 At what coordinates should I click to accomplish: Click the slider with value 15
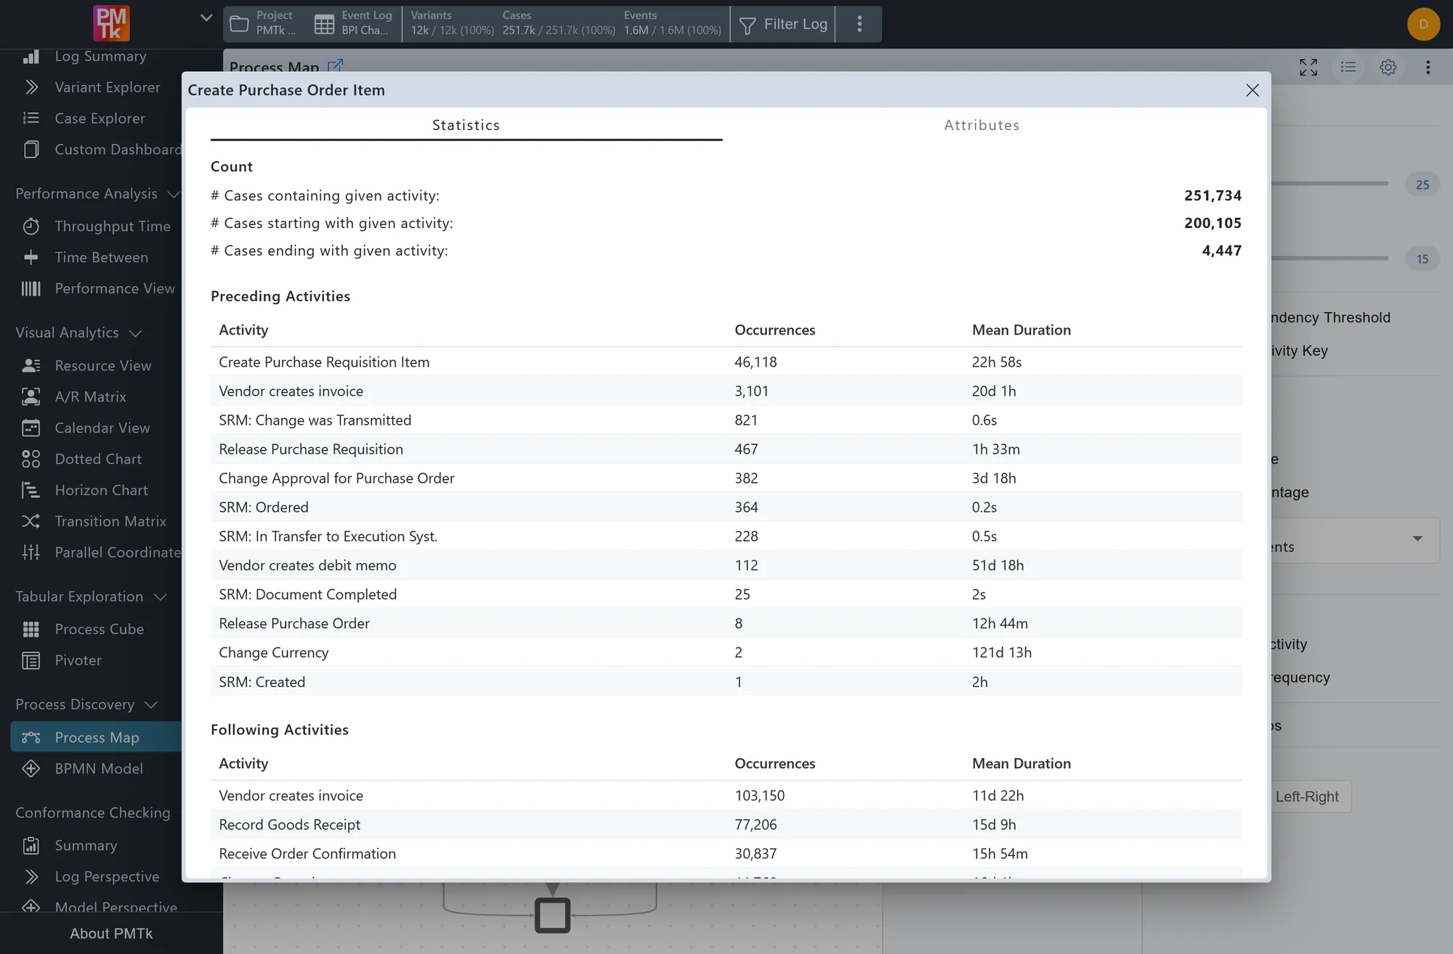coord(1329,258)
